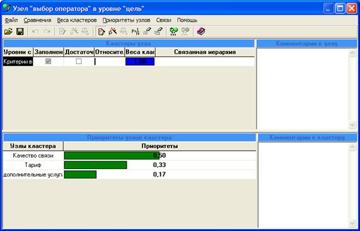
Task: Toggle the Заполнен checkbox in cluster row
Action: click(48, 61)
